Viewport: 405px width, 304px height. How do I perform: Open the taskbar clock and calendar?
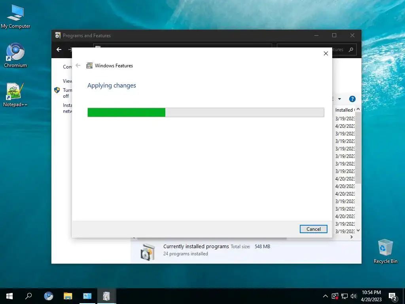pyautogui.click(x=371, y=296)
